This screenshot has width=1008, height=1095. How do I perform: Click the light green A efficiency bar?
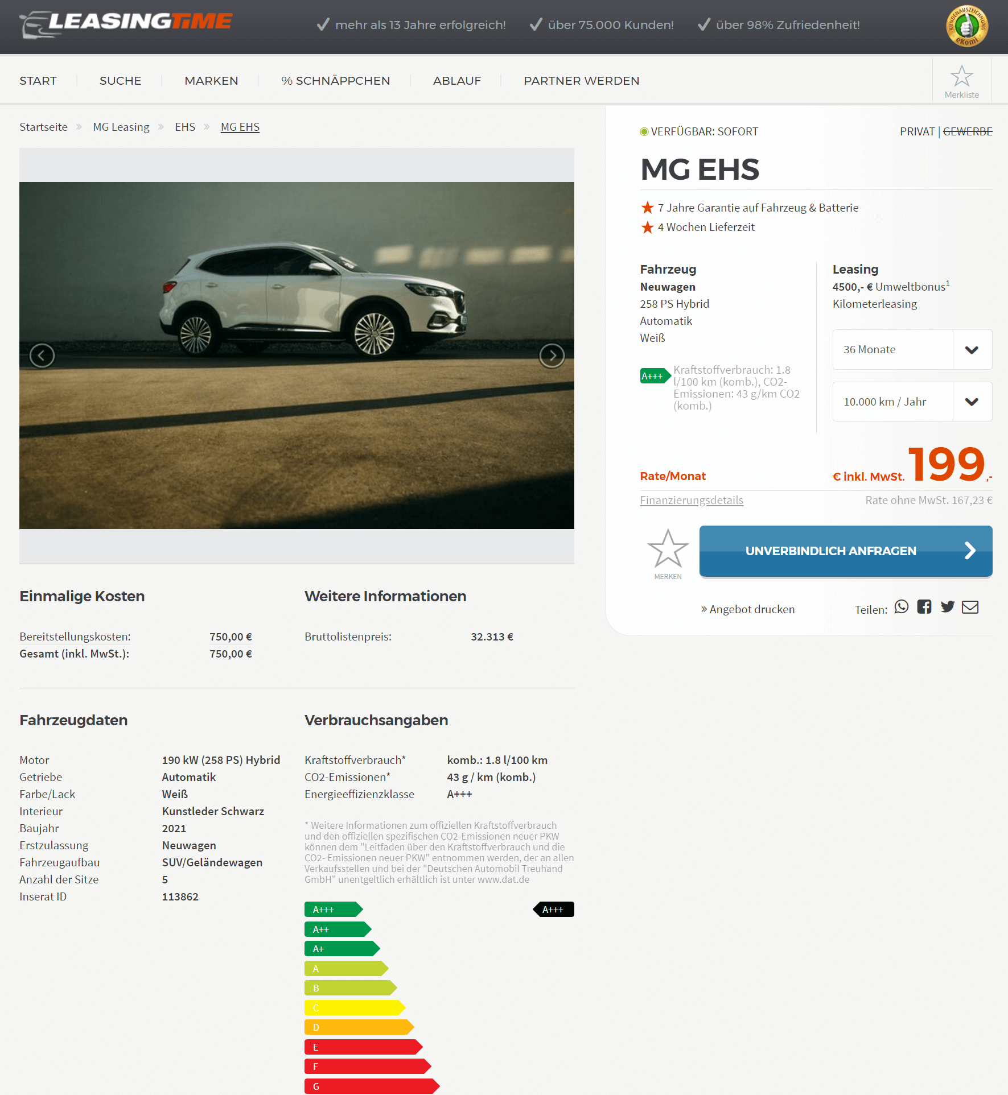pyautogui.click(x=346, y=969)
